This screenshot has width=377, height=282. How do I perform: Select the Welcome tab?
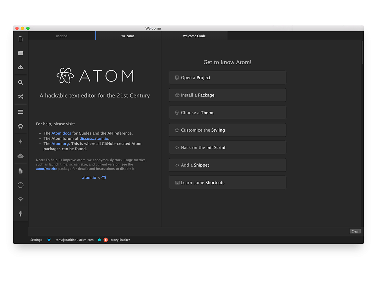[128, 36]
